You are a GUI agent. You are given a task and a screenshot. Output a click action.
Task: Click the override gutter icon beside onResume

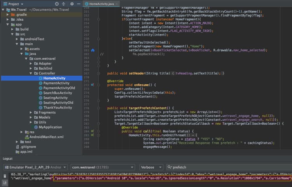point(93,85)
